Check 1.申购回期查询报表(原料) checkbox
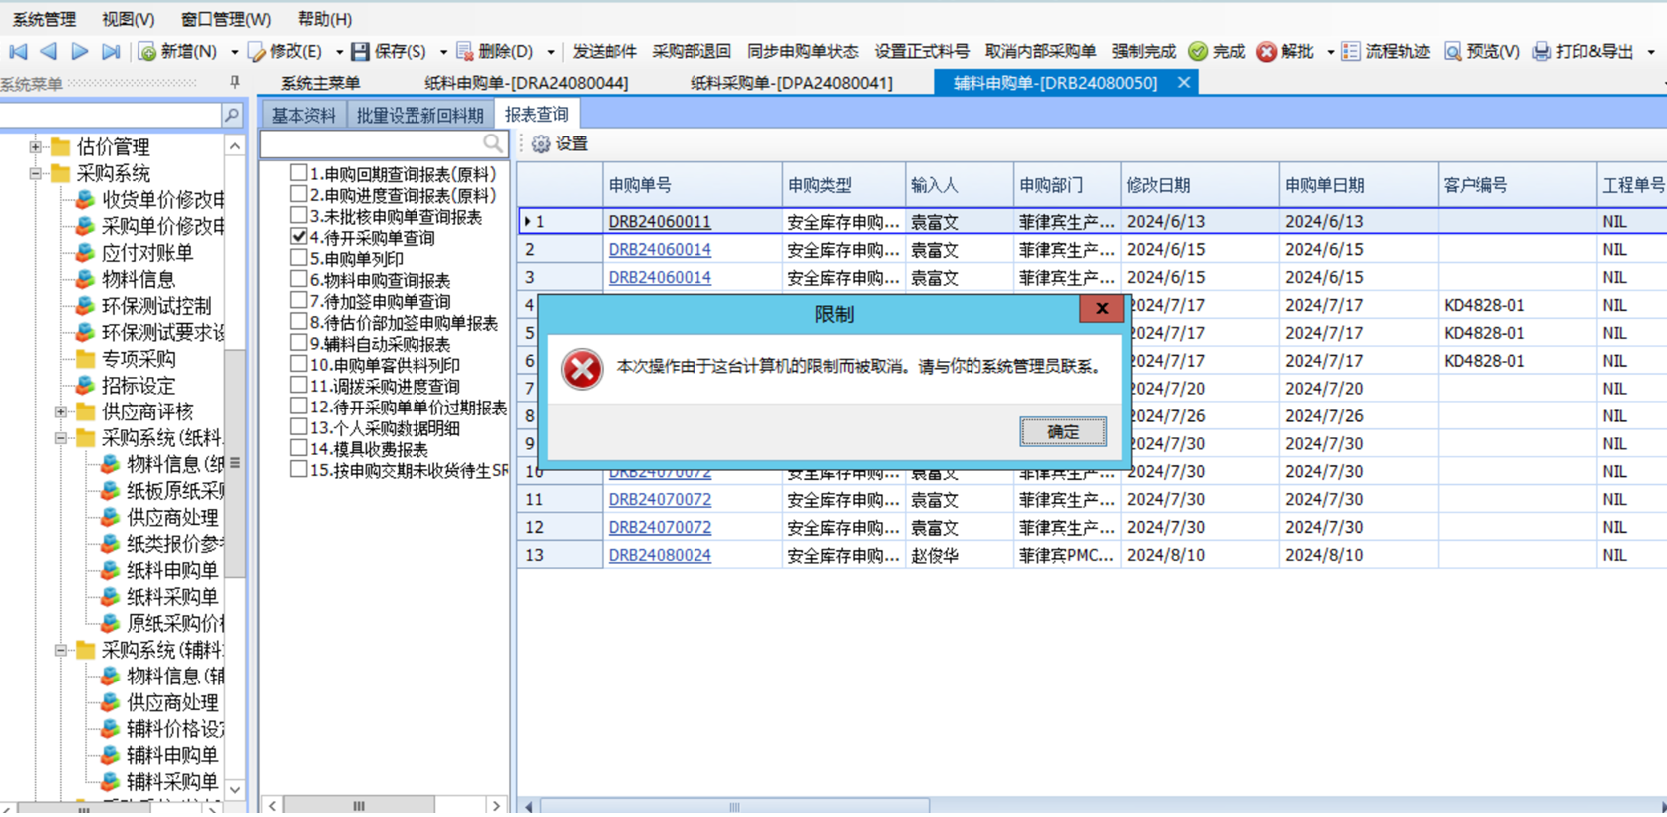The width and height of the screenshot is (1667, 817). click(298, 172)
